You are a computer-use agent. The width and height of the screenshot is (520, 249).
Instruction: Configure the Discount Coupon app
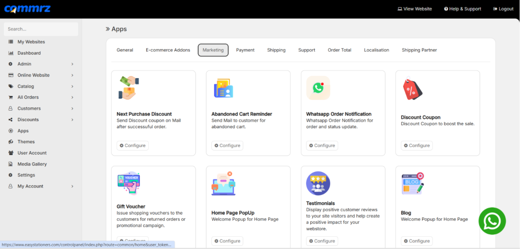(416, 146)
